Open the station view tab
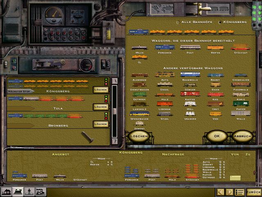The height and width of the screenshot is (197, 262). point(6,192)
